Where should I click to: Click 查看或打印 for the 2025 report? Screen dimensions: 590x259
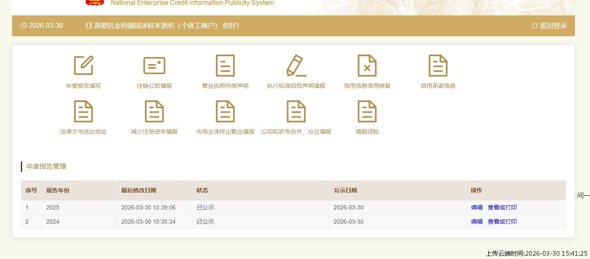[502, 207]
